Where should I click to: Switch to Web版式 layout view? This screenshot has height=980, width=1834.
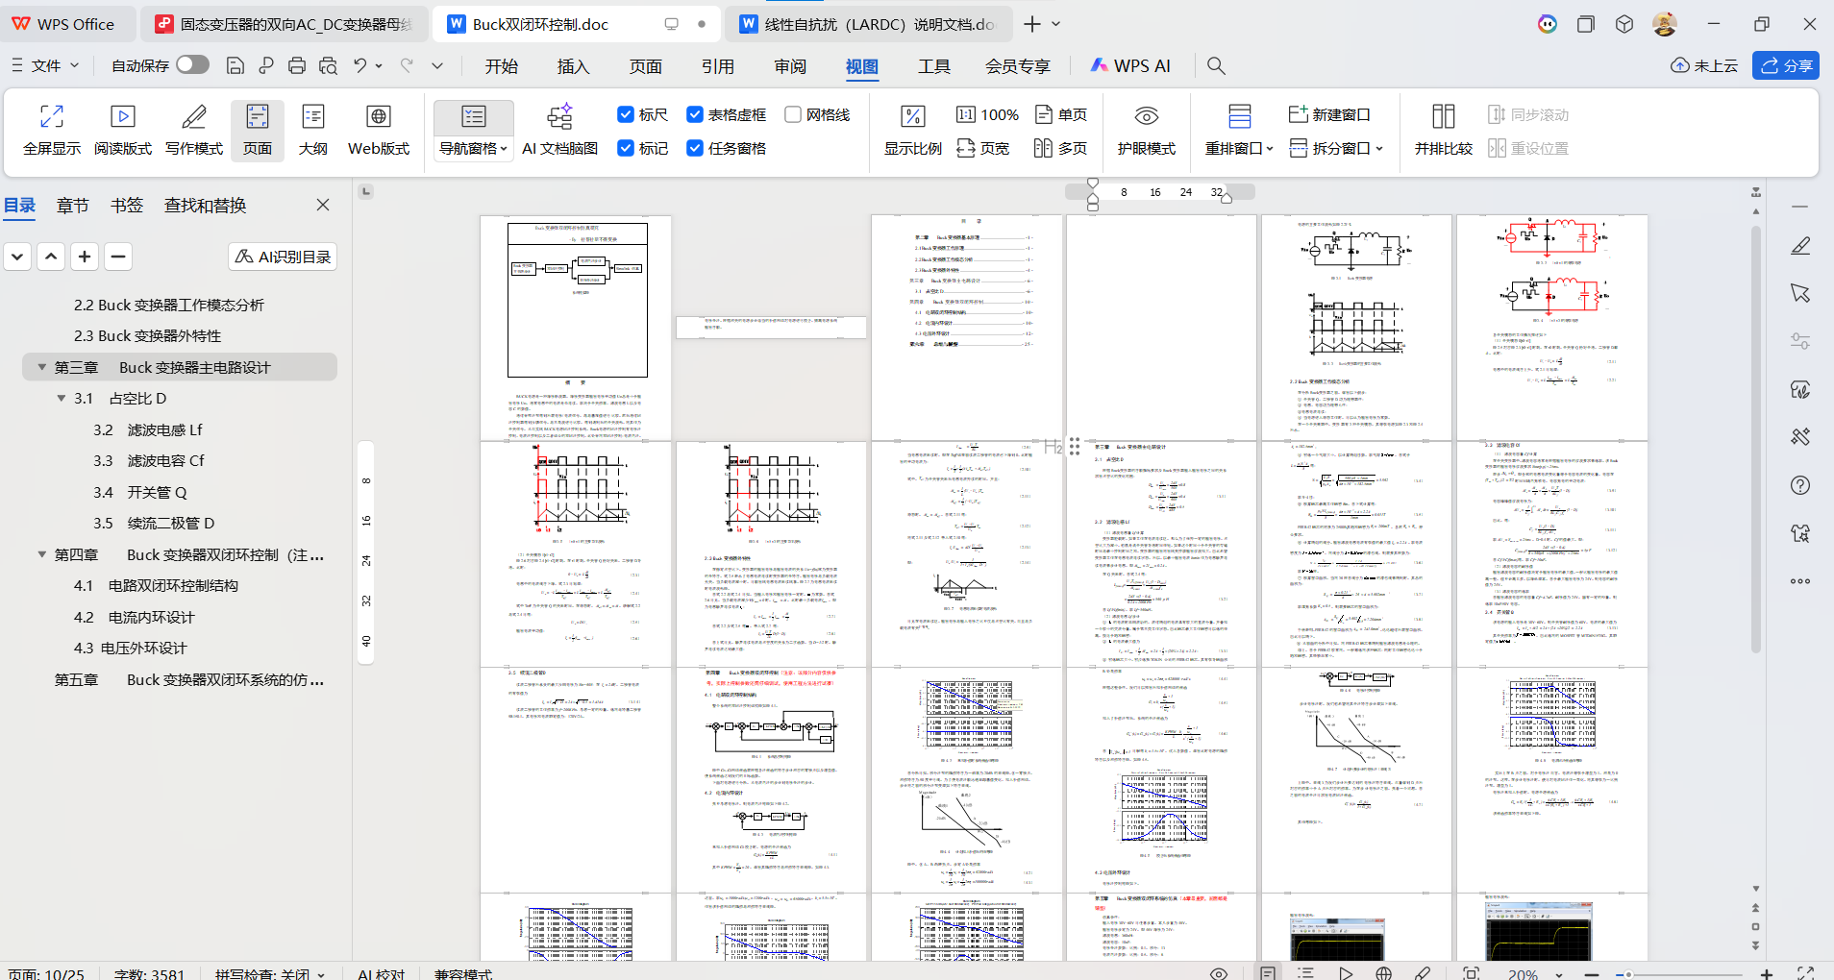pos(379,117)
